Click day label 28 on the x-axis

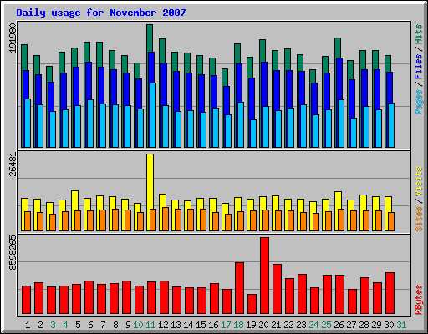364,325
